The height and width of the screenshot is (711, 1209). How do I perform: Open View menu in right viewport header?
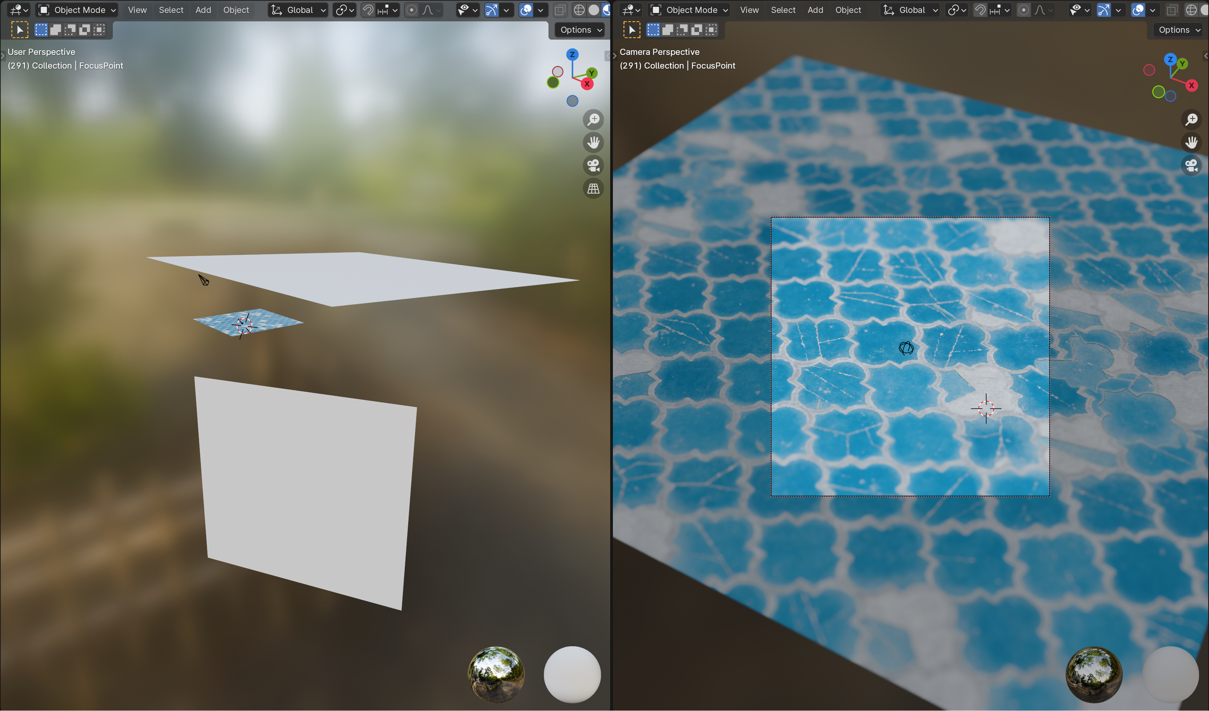click(x=749, y=10)
